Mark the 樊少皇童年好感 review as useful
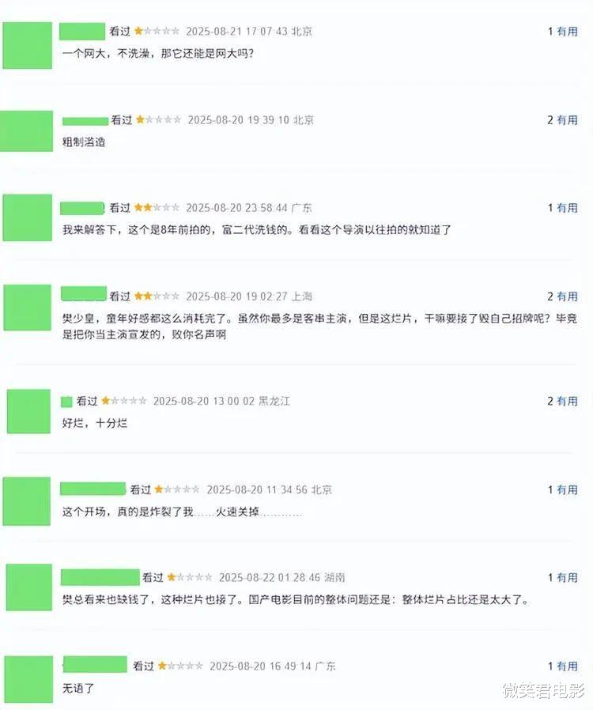 pos(567,296)
